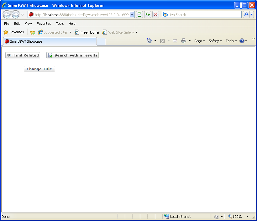Open the Web Slice Gallery link
The width and height of the screenshot is (257, 221).
pos(118,32)
